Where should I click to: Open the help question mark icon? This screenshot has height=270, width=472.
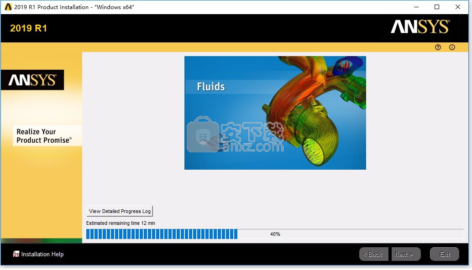(438, 47)
